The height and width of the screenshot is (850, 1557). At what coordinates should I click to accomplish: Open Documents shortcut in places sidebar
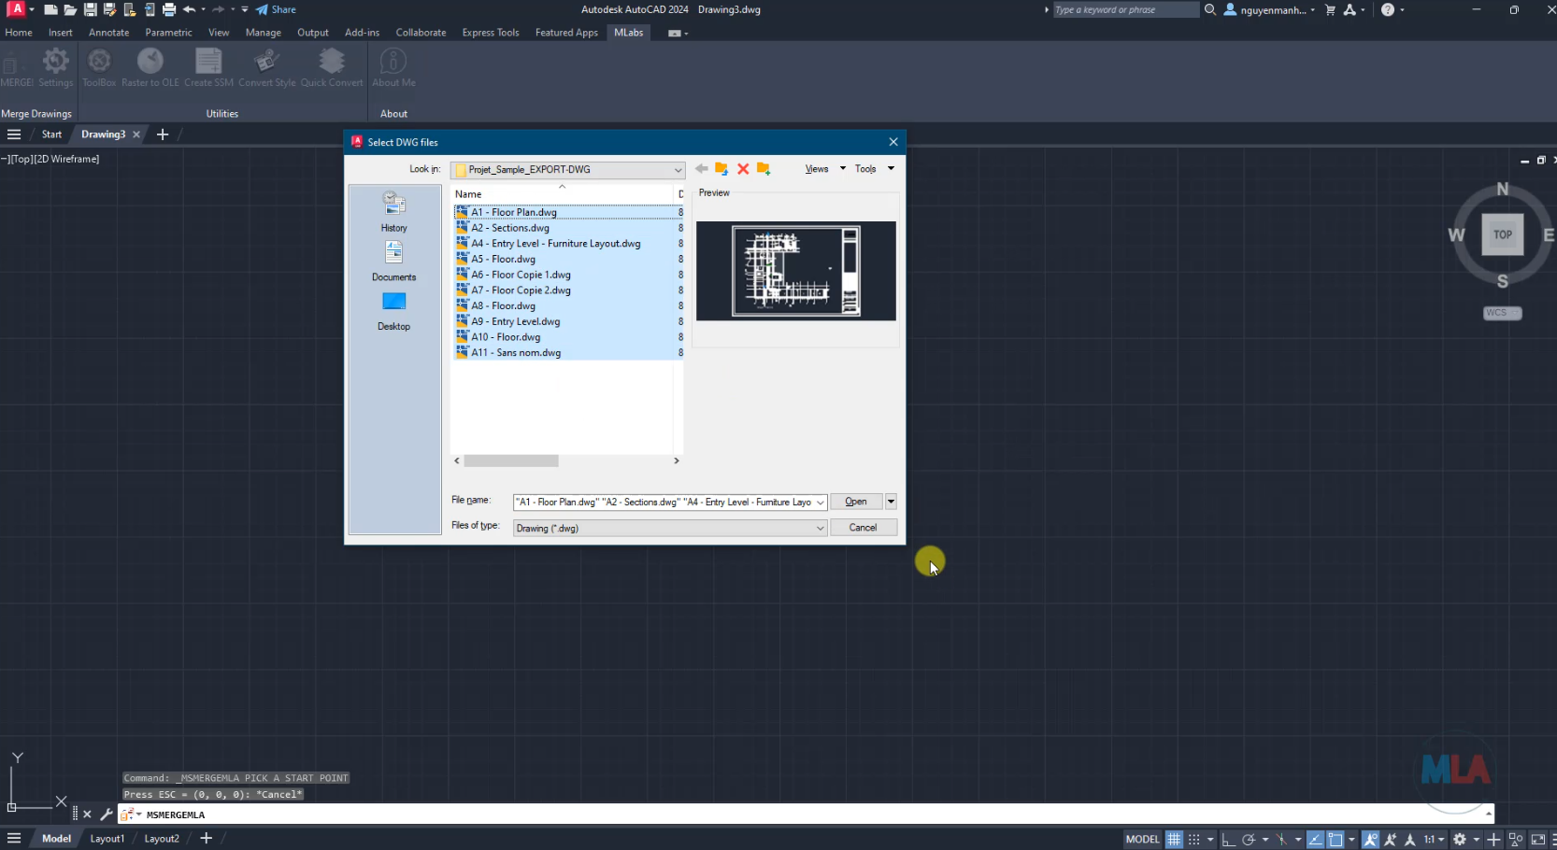(x=393, y=262)
